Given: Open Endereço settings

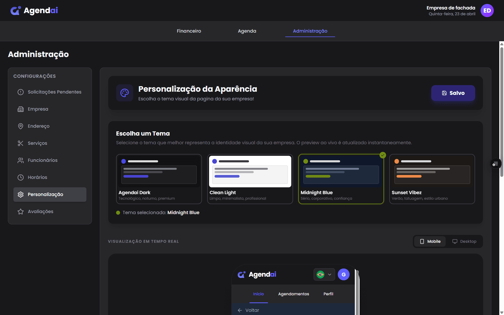Looking at the screenshot, I should (50, 126).
